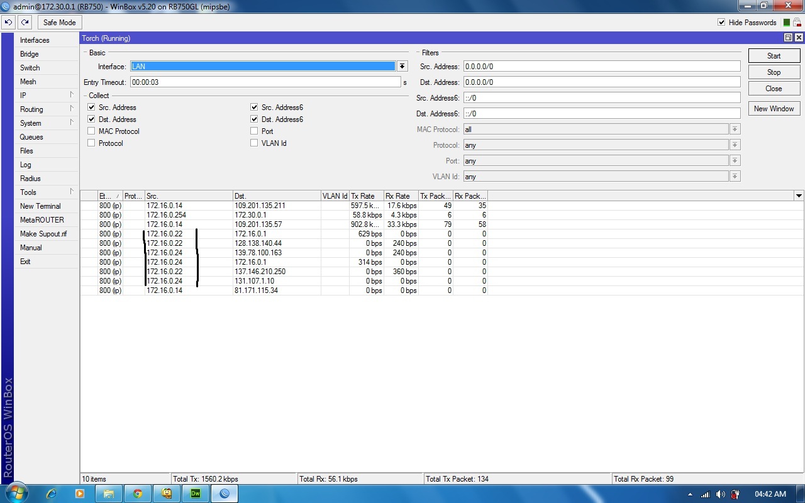Uncheck the Src. Address6 collect option
Viewport: 805px width, 503px height.
tap(254, 108)
